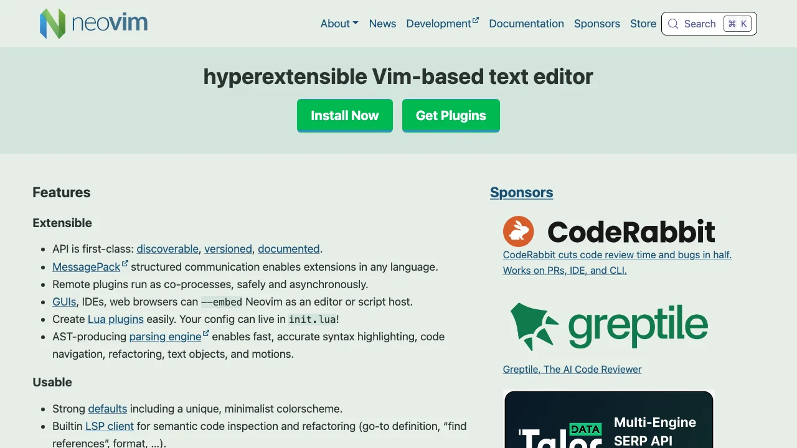
Task: Click the Install Now button
Action: click(x=345, y=116)
